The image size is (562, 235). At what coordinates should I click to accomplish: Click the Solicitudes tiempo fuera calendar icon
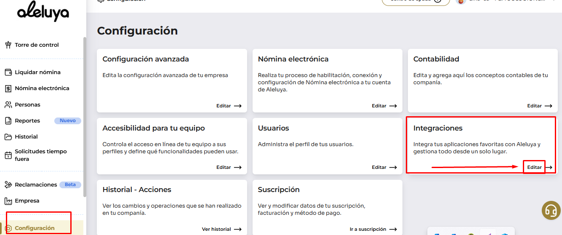[8, 155]
